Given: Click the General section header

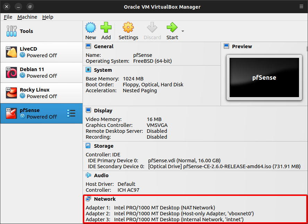Looking at the screenshot, I should point(104,46).
